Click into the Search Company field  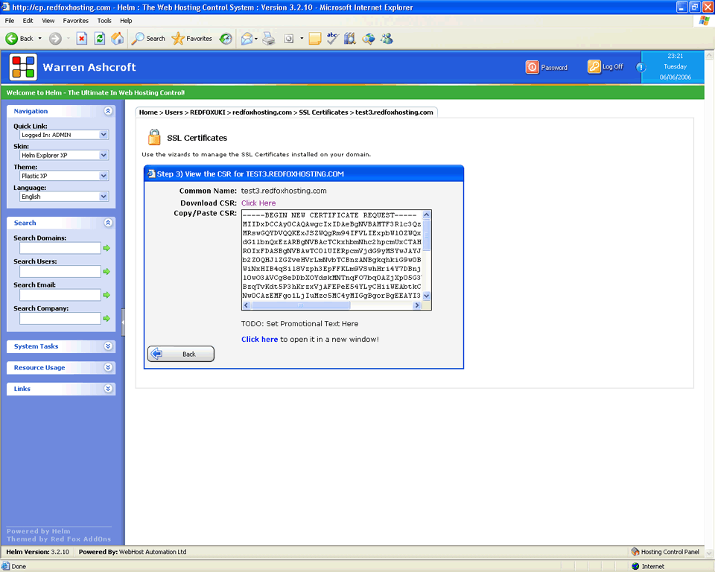click(x=60, y=318)
